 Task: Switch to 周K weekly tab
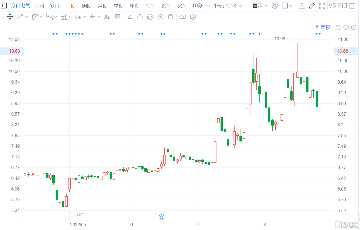coord(86,6)
